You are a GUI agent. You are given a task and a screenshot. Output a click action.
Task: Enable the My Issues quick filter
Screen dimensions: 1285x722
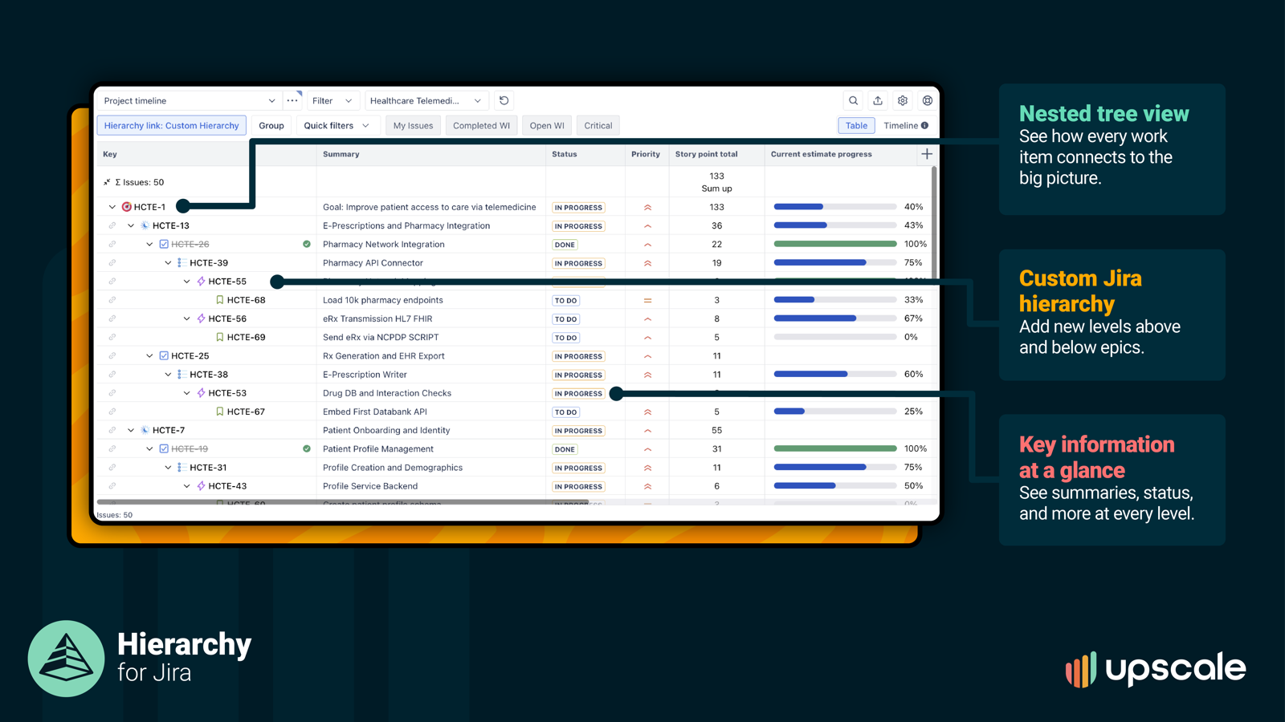[413, 125]
